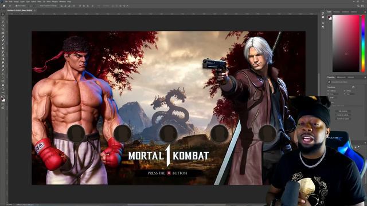This screenshot has height=206, width=367.
Task: Select the Crop tool
Action: (x=3, y=29)
